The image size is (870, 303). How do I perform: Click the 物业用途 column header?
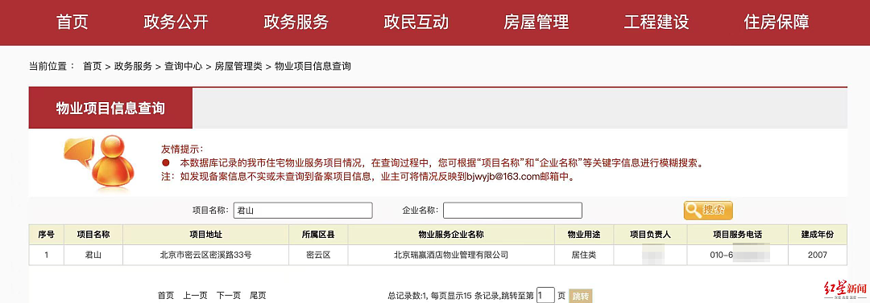click(584, 235)
